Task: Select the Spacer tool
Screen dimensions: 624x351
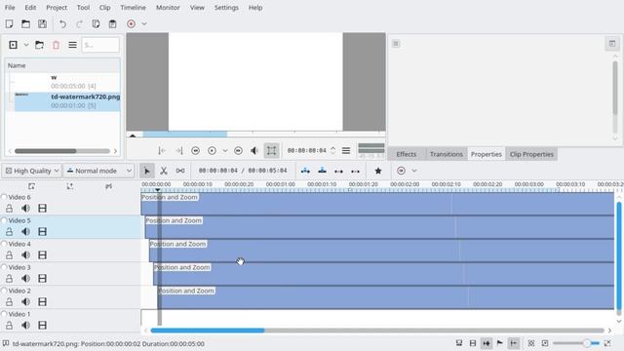Action: click(180, 171)
